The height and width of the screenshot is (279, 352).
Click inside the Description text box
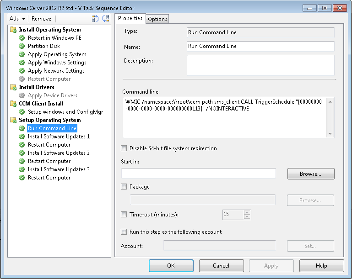coord(260,65)
